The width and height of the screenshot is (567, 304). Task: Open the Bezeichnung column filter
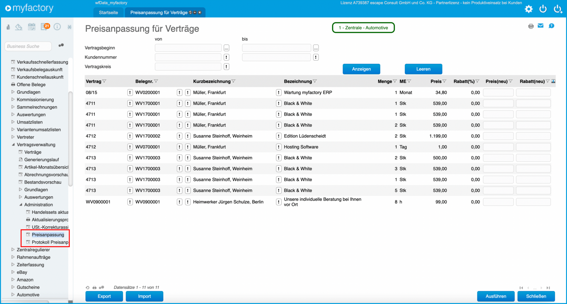[x=315, y=82]
